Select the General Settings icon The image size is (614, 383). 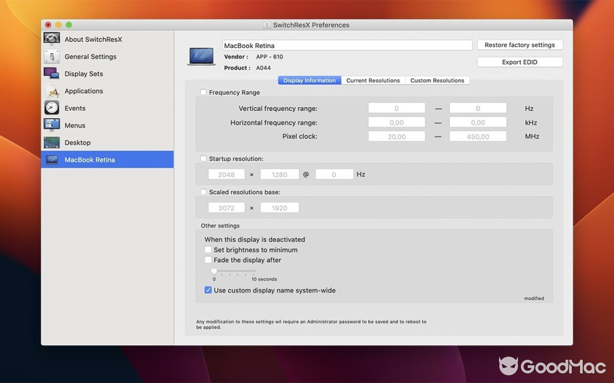52,56
